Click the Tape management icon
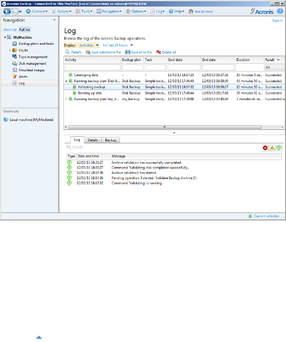The width and height of the screenshot is (286, 342). [x=15, y=57]
